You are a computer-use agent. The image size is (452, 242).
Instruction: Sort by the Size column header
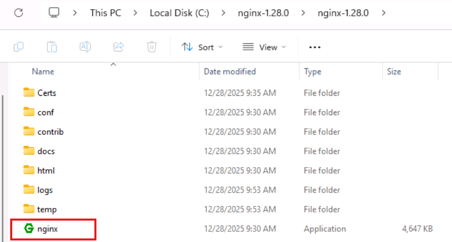click(394, 71)
